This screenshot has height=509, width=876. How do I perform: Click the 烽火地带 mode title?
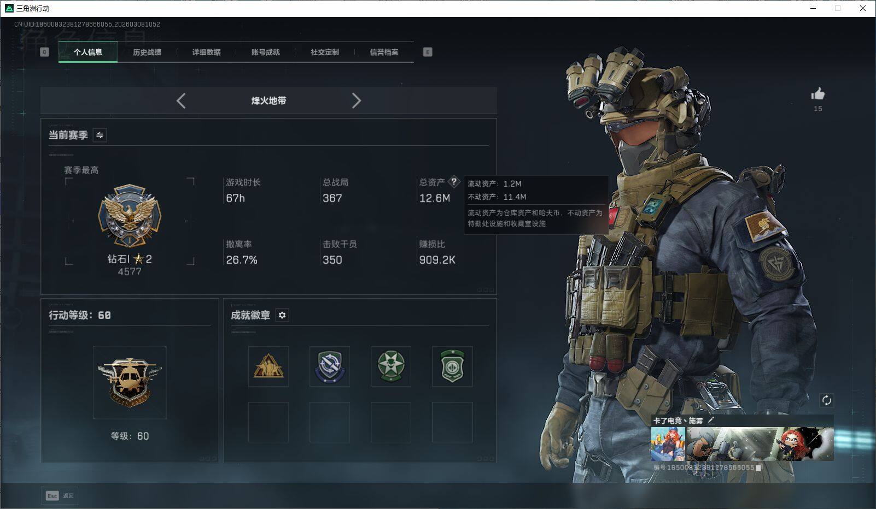point(268,100)
